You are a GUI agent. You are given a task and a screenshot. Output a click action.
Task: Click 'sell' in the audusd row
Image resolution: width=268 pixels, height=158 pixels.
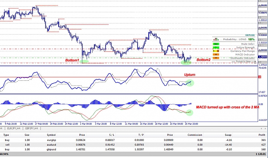click(7, 145)
